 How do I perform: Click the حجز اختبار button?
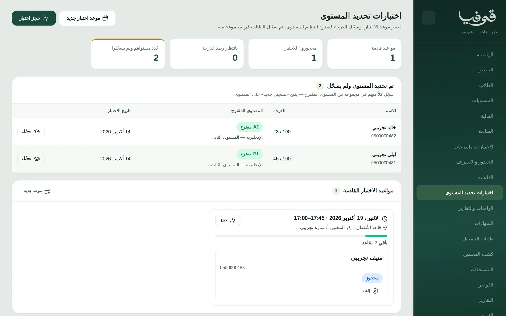34,18
